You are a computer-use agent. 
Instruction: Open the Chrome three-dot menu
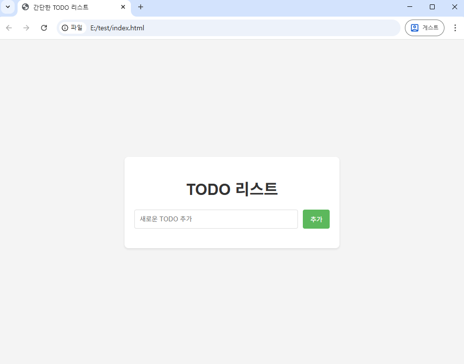point(455,28)
